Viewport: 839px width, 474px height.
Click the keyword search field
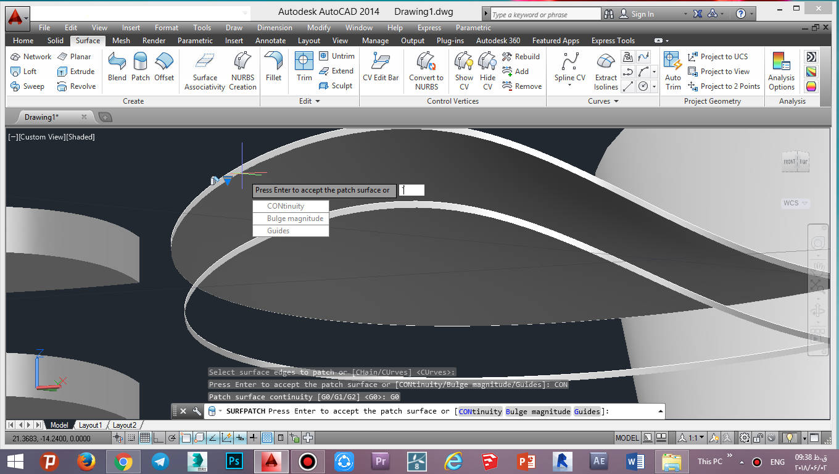click(545, 14)
